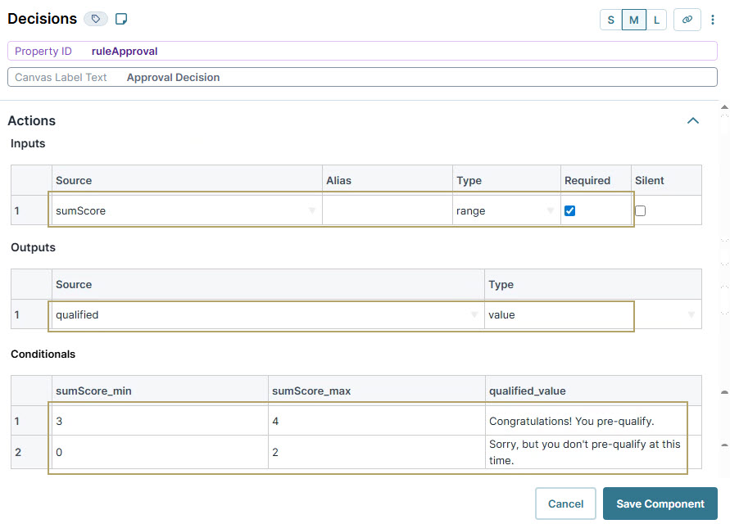
Task: Click the note icon in the Decisions header
Action: click(x=120, y=18)
